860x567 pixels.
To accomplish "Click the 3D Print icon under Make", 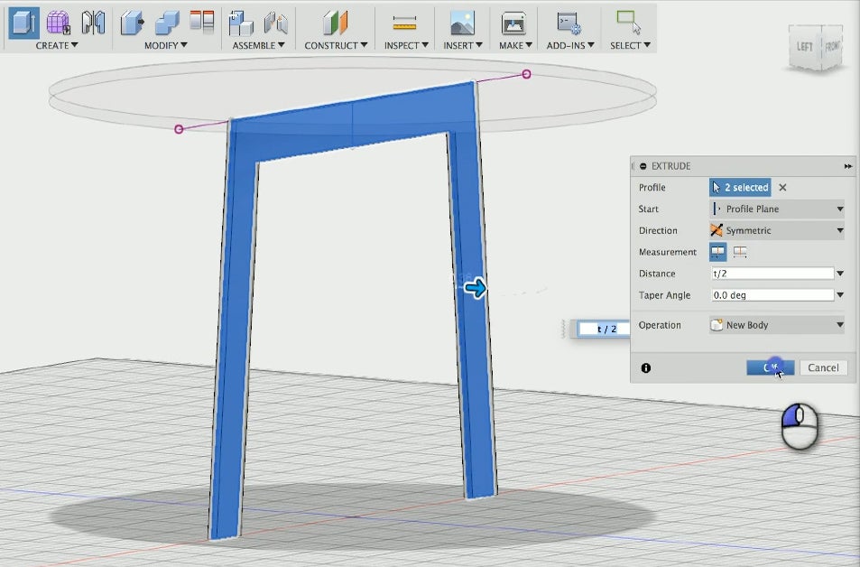I will point(513,23).
